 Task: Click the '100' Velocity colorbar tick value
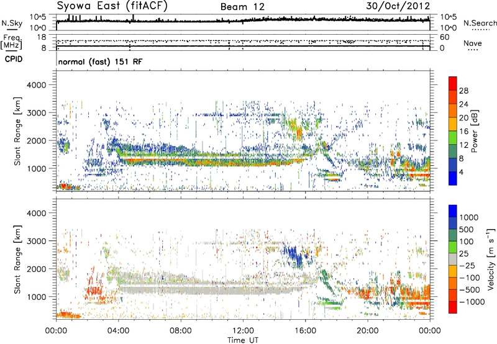pos(467,242)
